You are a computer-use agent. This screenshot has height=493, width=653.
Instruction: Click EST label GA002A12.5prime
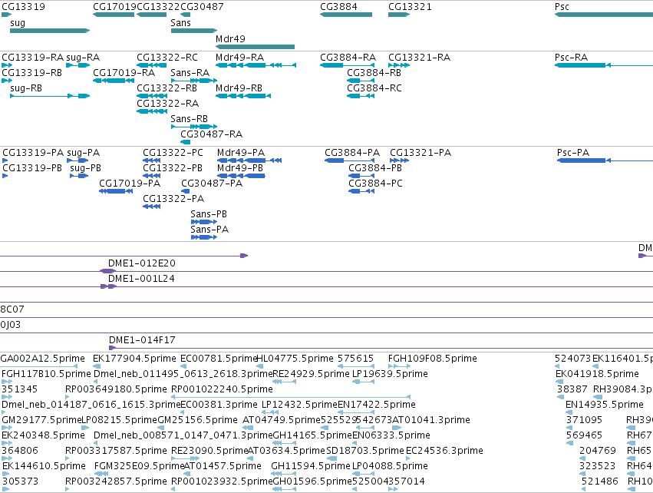tap(42, 359)
